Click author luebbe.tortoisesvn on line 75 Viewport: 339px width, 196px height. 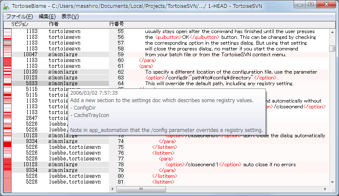75,147
